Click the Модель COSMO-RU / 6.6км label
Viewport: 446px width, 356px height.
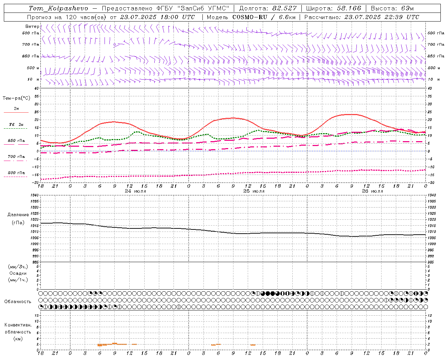pyautogui.click(x=251, y=17)
